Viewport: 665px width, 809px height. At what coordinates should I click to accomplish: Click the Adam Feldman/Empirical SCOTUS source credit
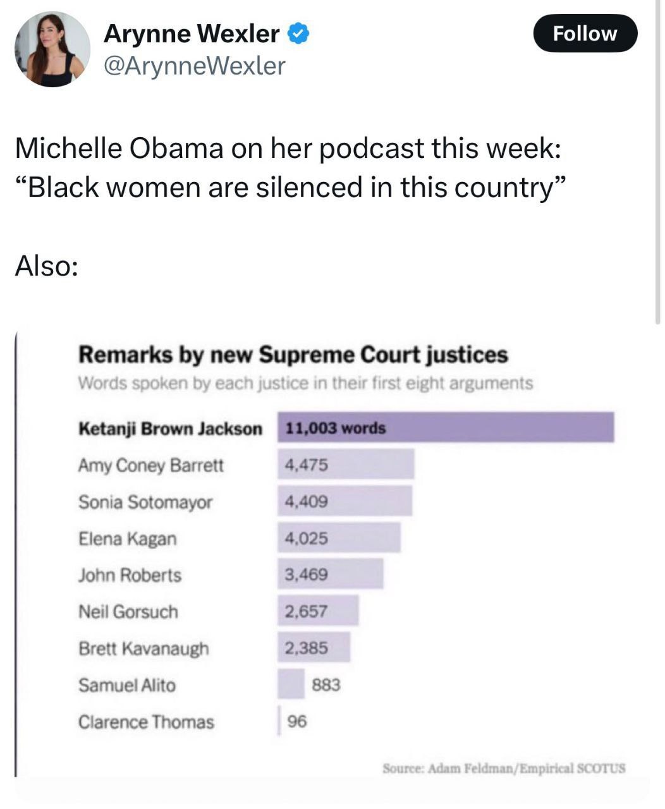coord(504,769)
